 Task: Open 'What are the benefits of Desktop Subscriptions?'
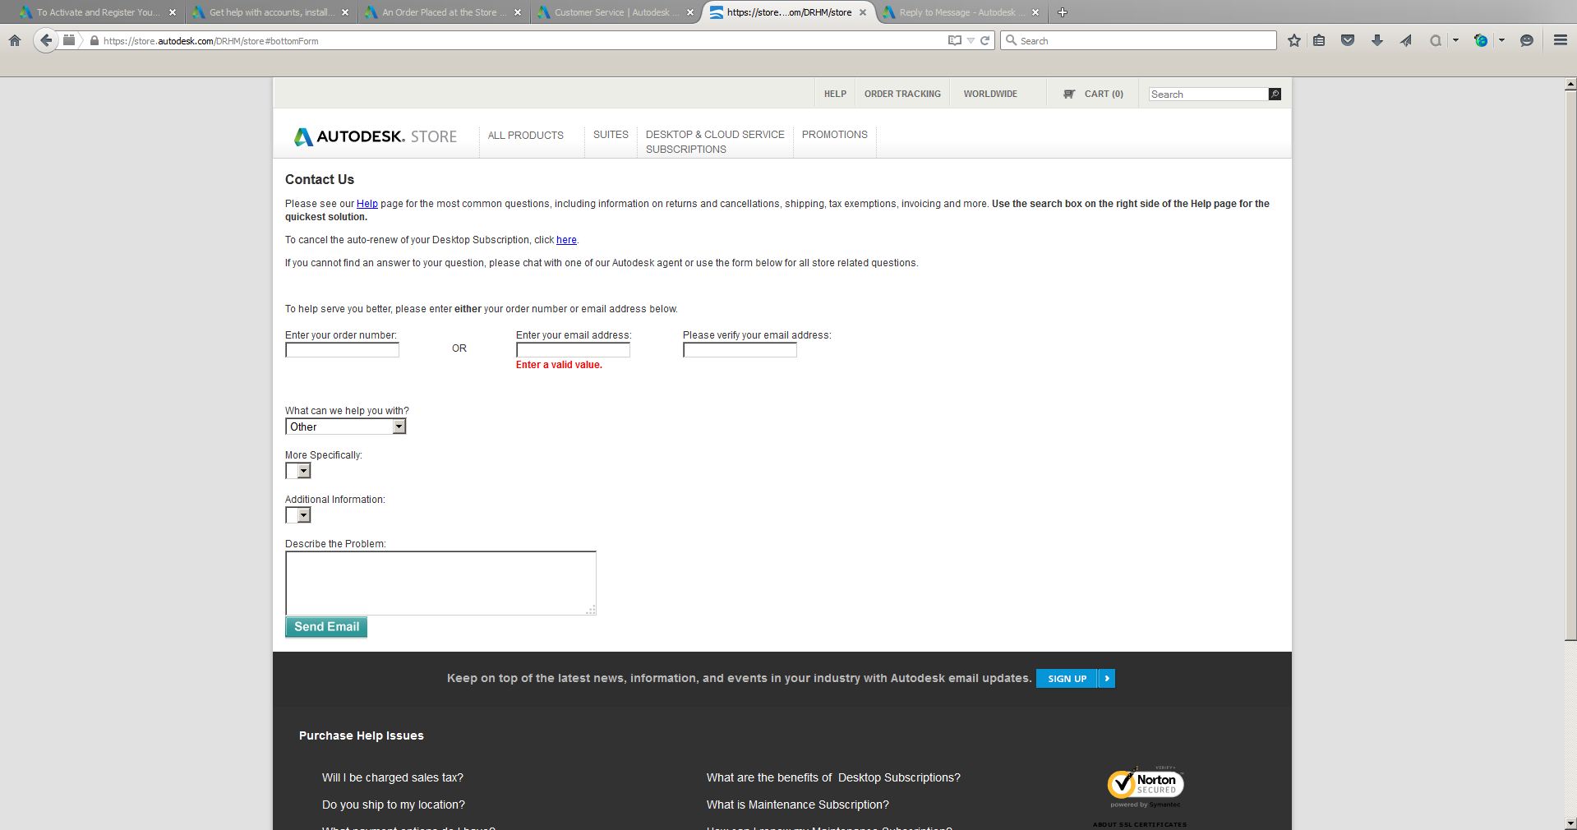pyautogui.click(x=833, y=777)
